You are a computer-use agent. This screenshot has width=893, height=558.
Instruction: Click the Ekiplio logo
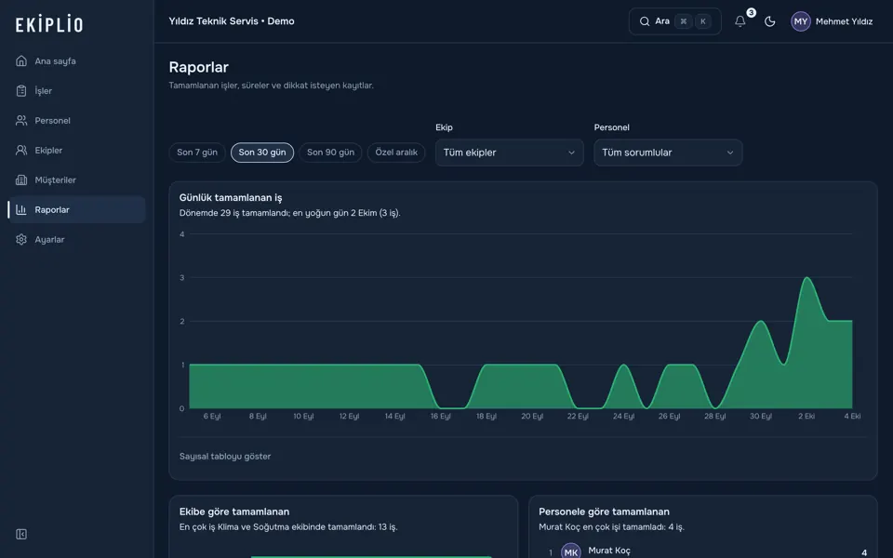[49, 24]
